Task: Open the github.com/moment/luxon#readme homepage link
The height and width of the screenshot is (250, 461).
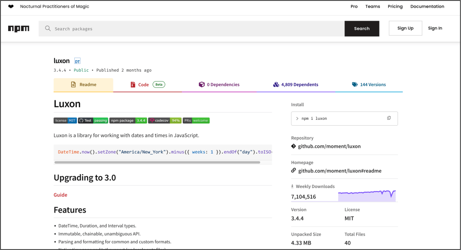Action: pos(340,171)
